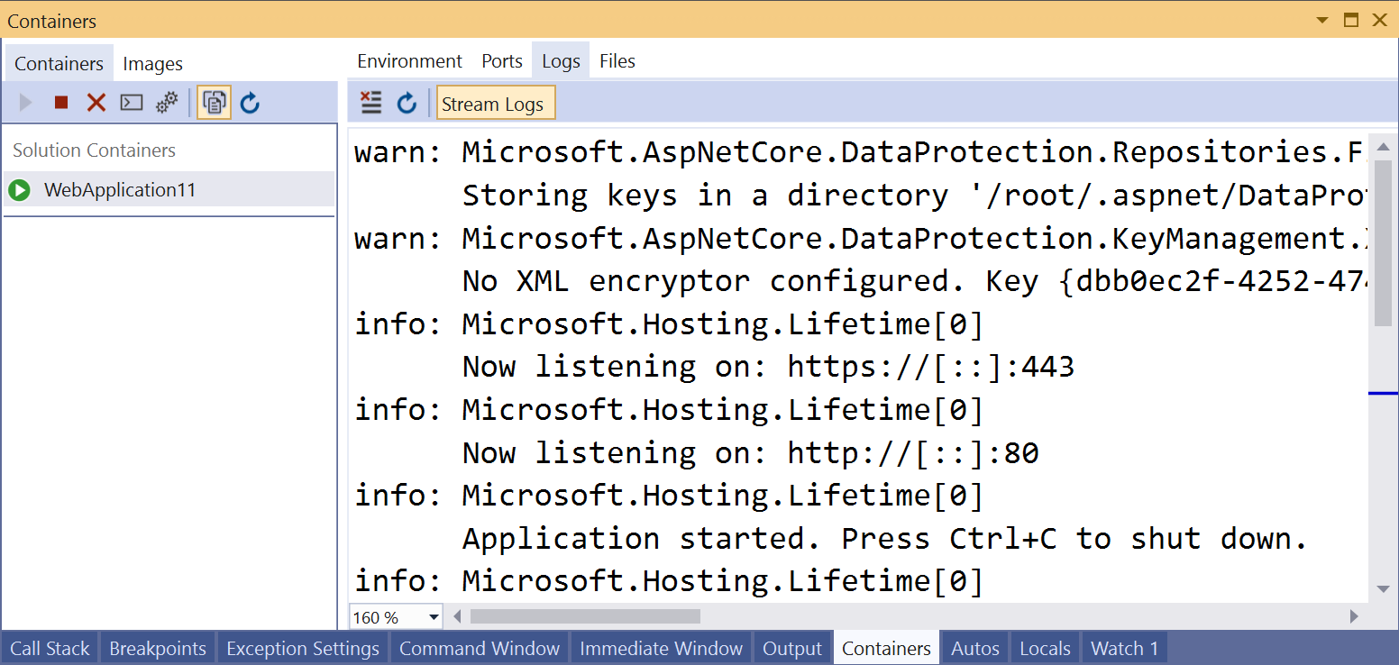Screen dimensions: 1399x665
Task: Refresh the container list
Action: point(250,102)
